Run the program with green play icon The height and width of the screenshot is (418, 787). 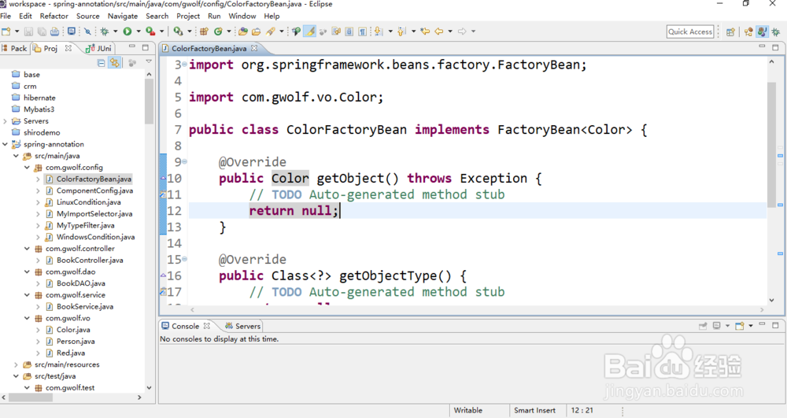pos(127,31)
